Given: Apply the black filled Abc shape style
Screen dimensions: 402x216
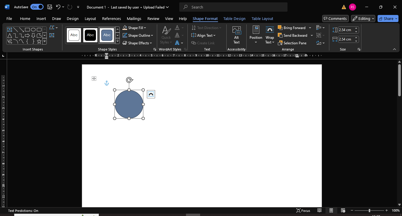Looking at the screenshot, I should point(90,35).
